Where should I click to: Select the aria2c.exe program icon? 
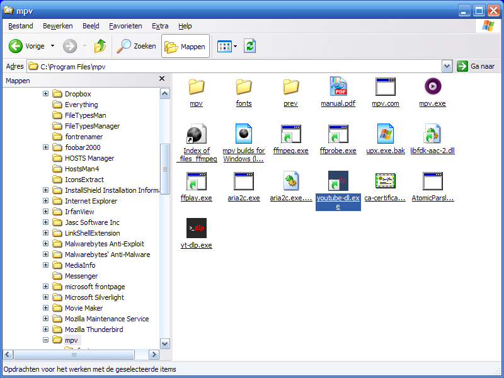click(244, 181)
